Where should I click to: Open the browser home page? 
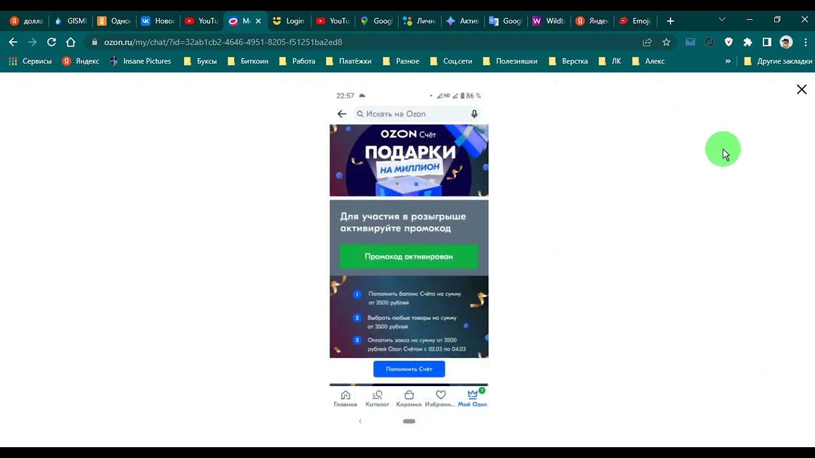coord(71,42)
